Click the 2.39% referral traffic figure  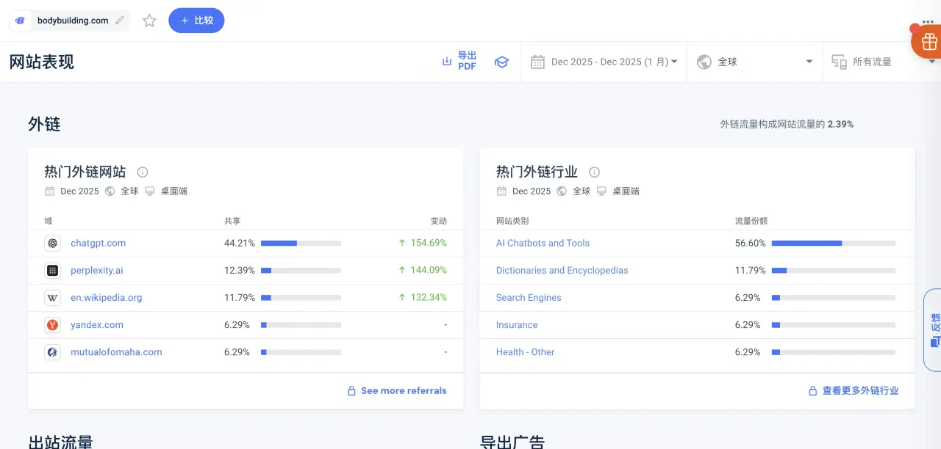[840, 124]
